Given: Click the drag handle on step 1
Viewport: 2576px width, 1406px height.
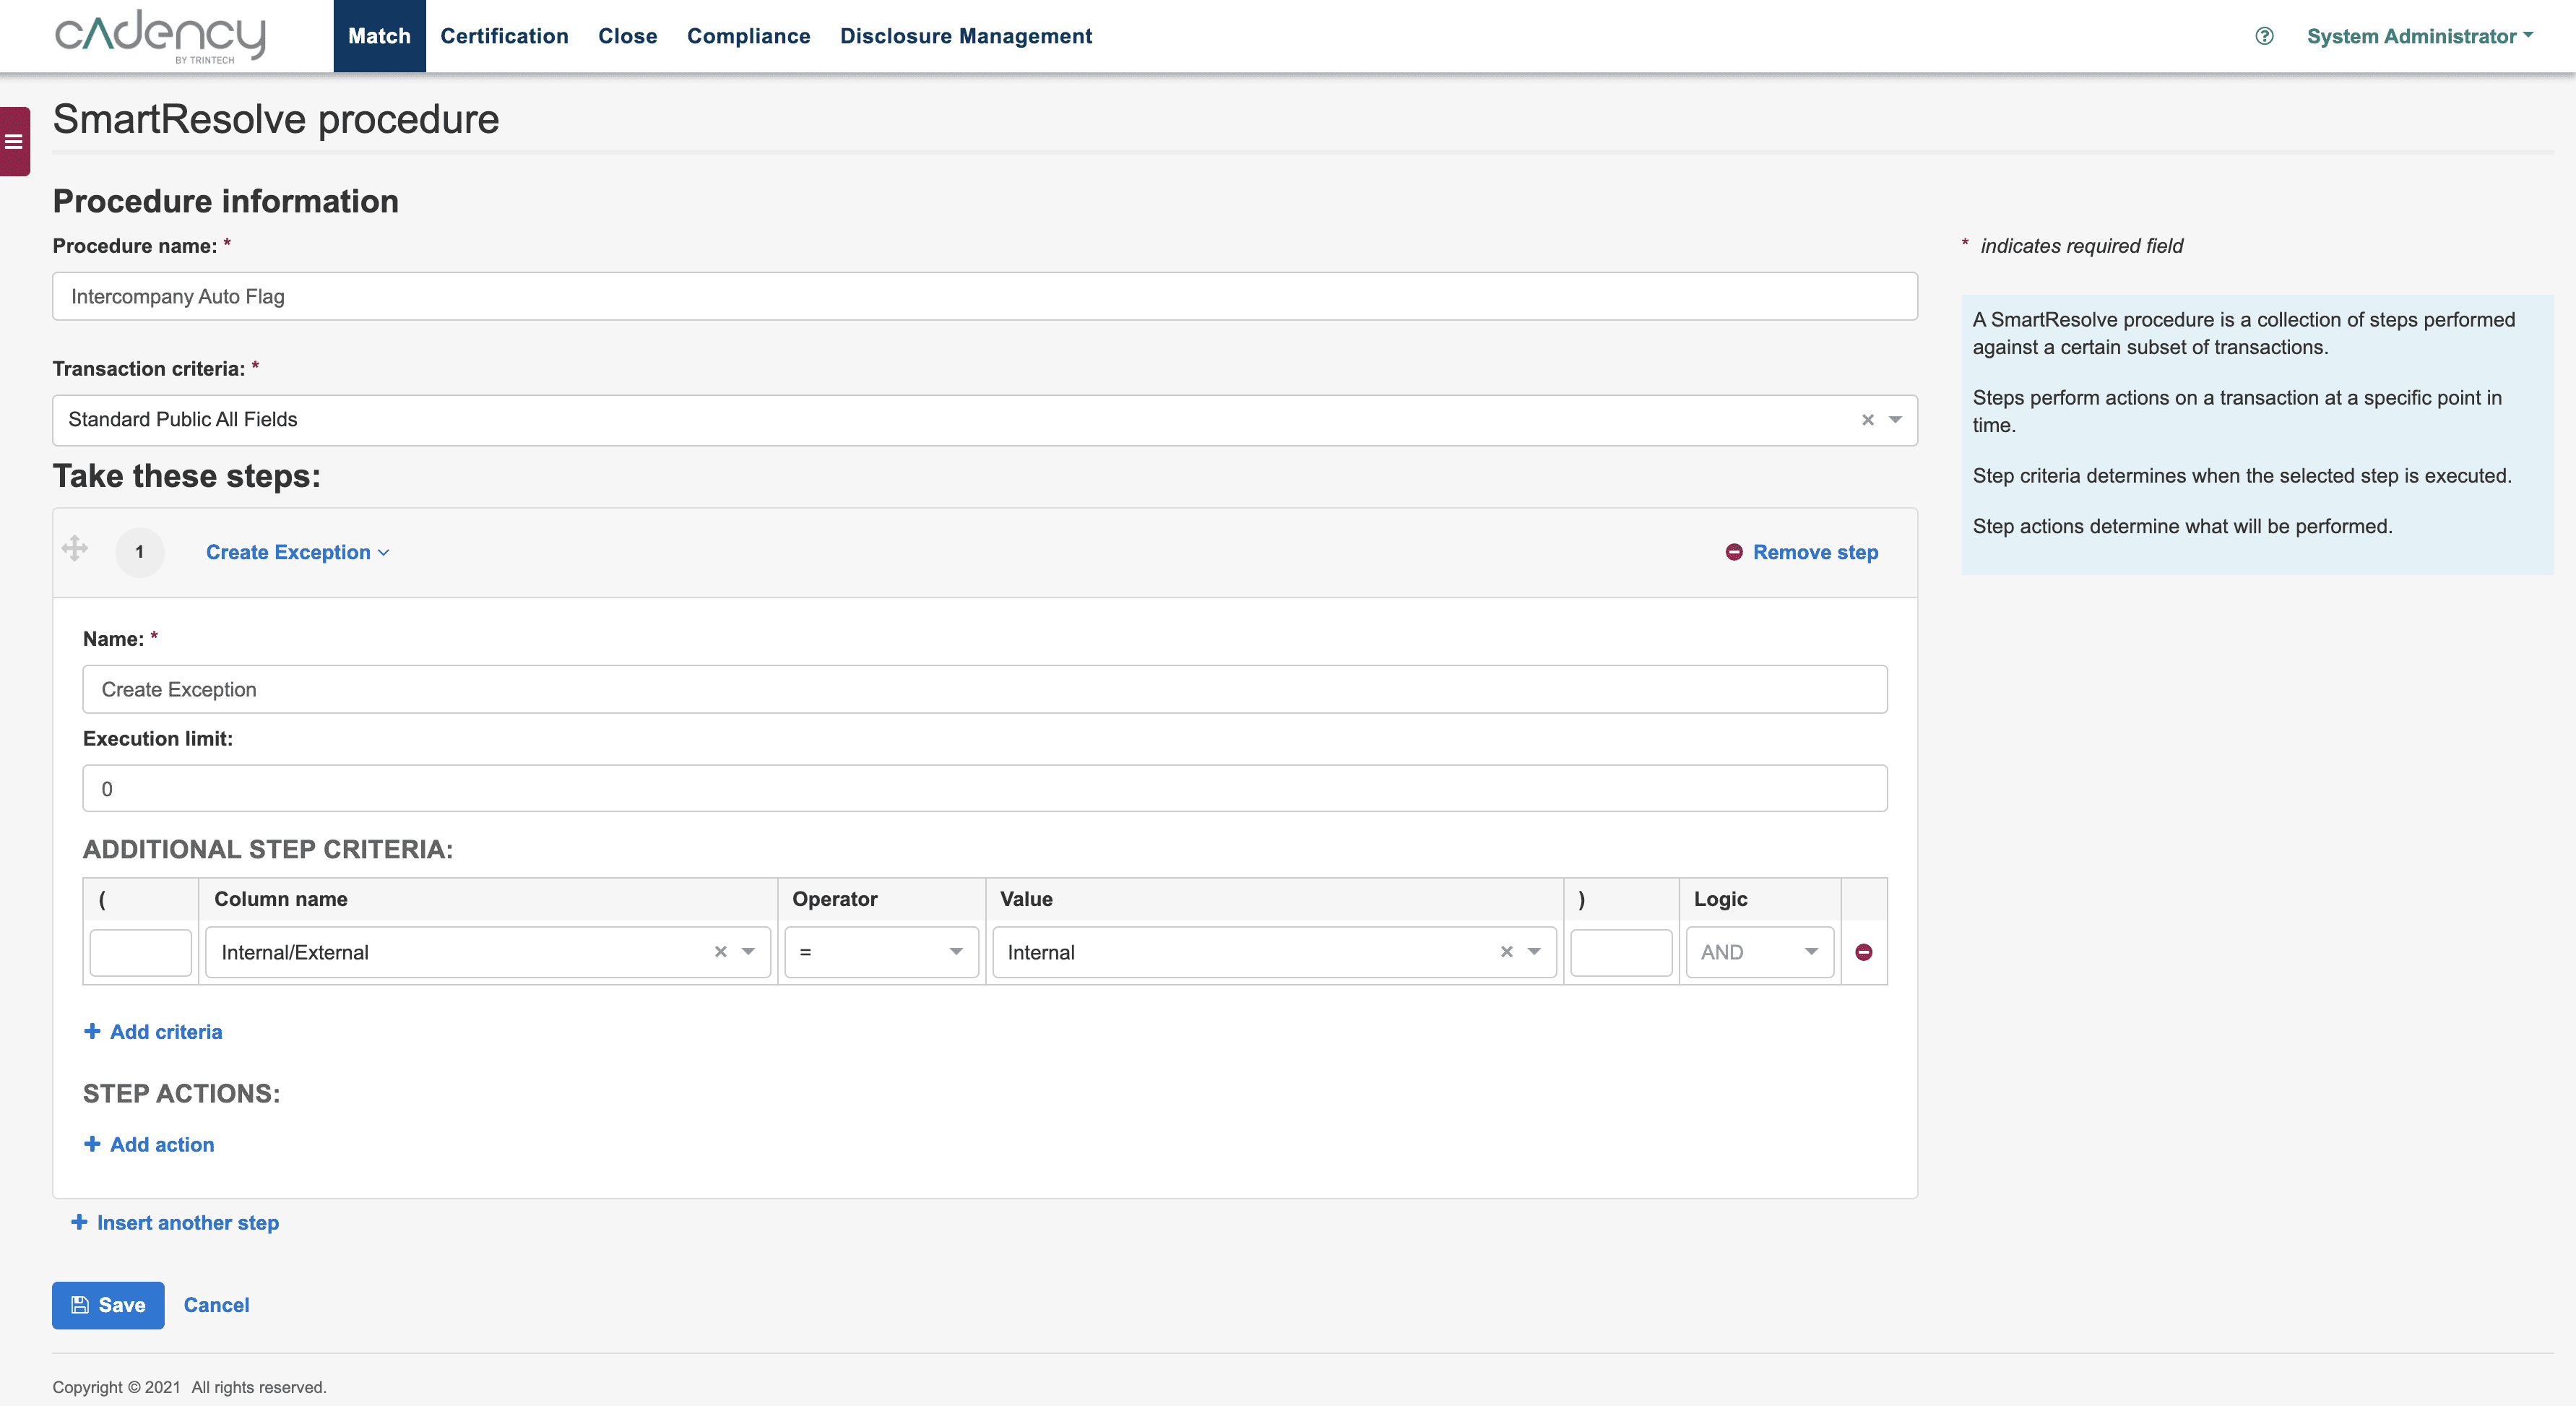Looking at the screenshot, I should tap(74, 549).
